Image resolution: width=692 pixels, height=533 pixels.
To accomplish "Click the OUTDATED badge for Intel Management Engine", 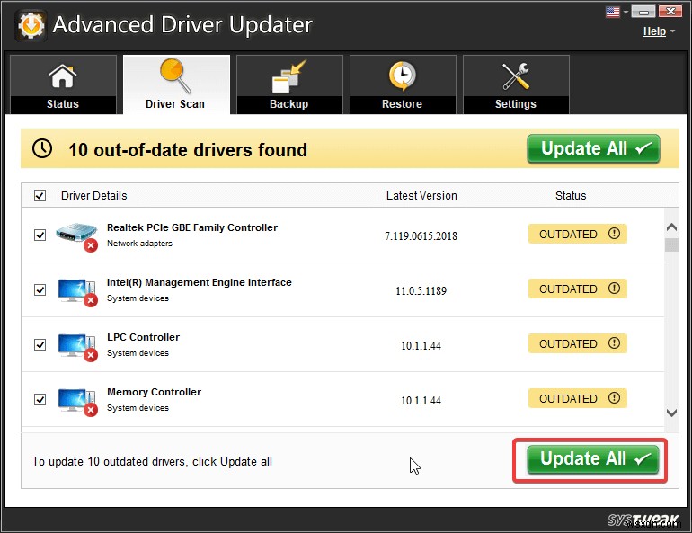I will click(x=578, y=289).
